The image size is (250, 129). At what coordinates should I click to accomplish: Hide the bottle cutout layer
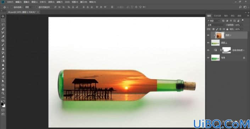pos(208,43)
